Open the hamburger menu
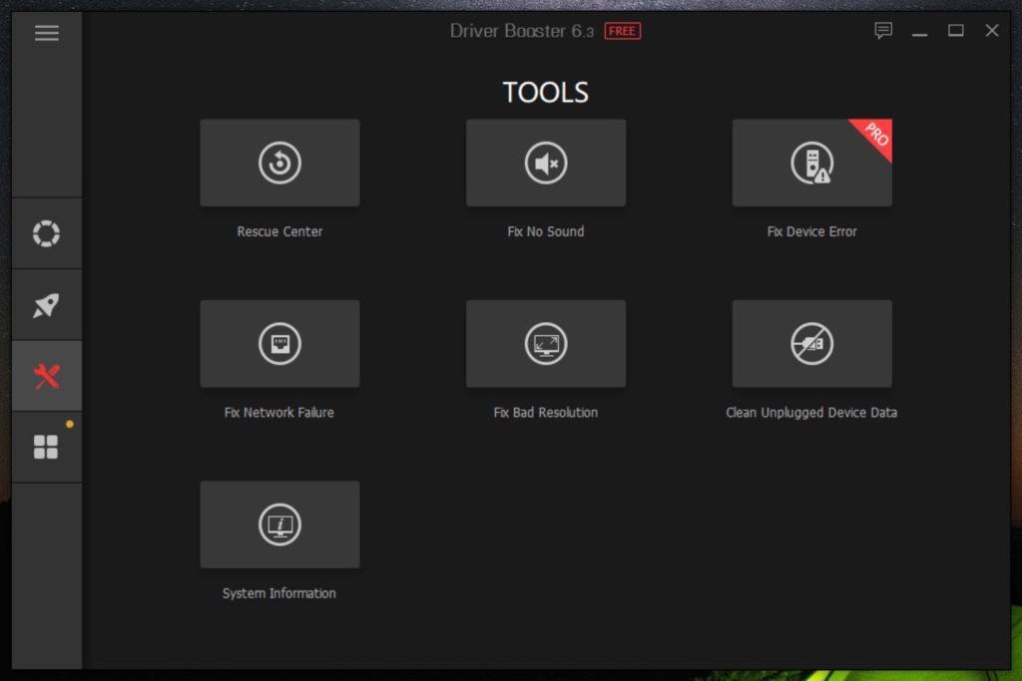This screenshot has height=681, width=1022. (x=46, y=33)
